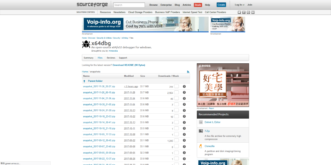Open Cloud Storage Providers link
Image resolution: width=331 pixels, height=165 pixels.
140,12
